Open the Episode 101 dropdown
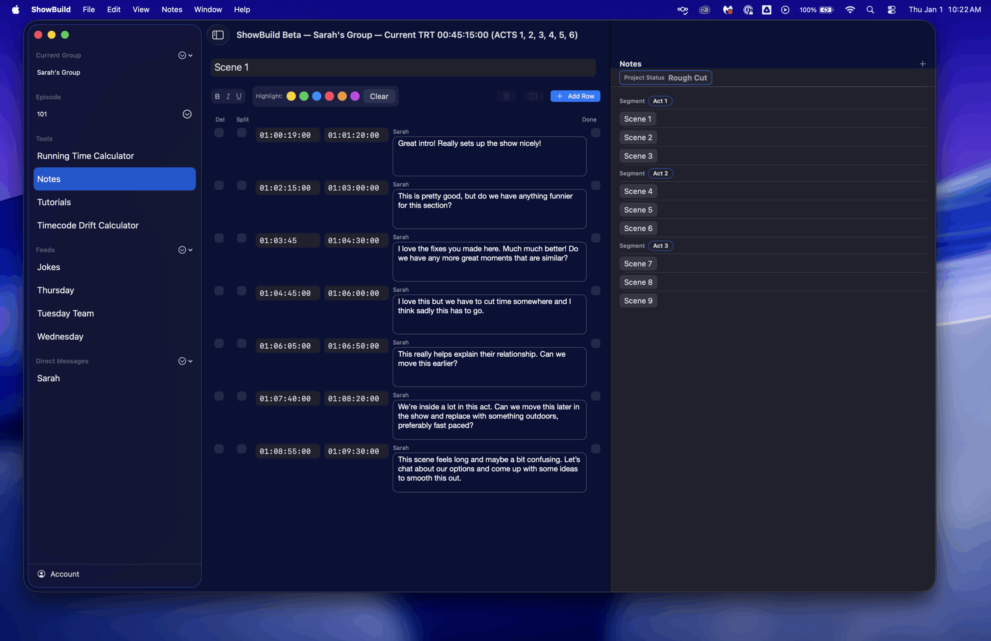 pyautogui.click(x=187, y=114)
